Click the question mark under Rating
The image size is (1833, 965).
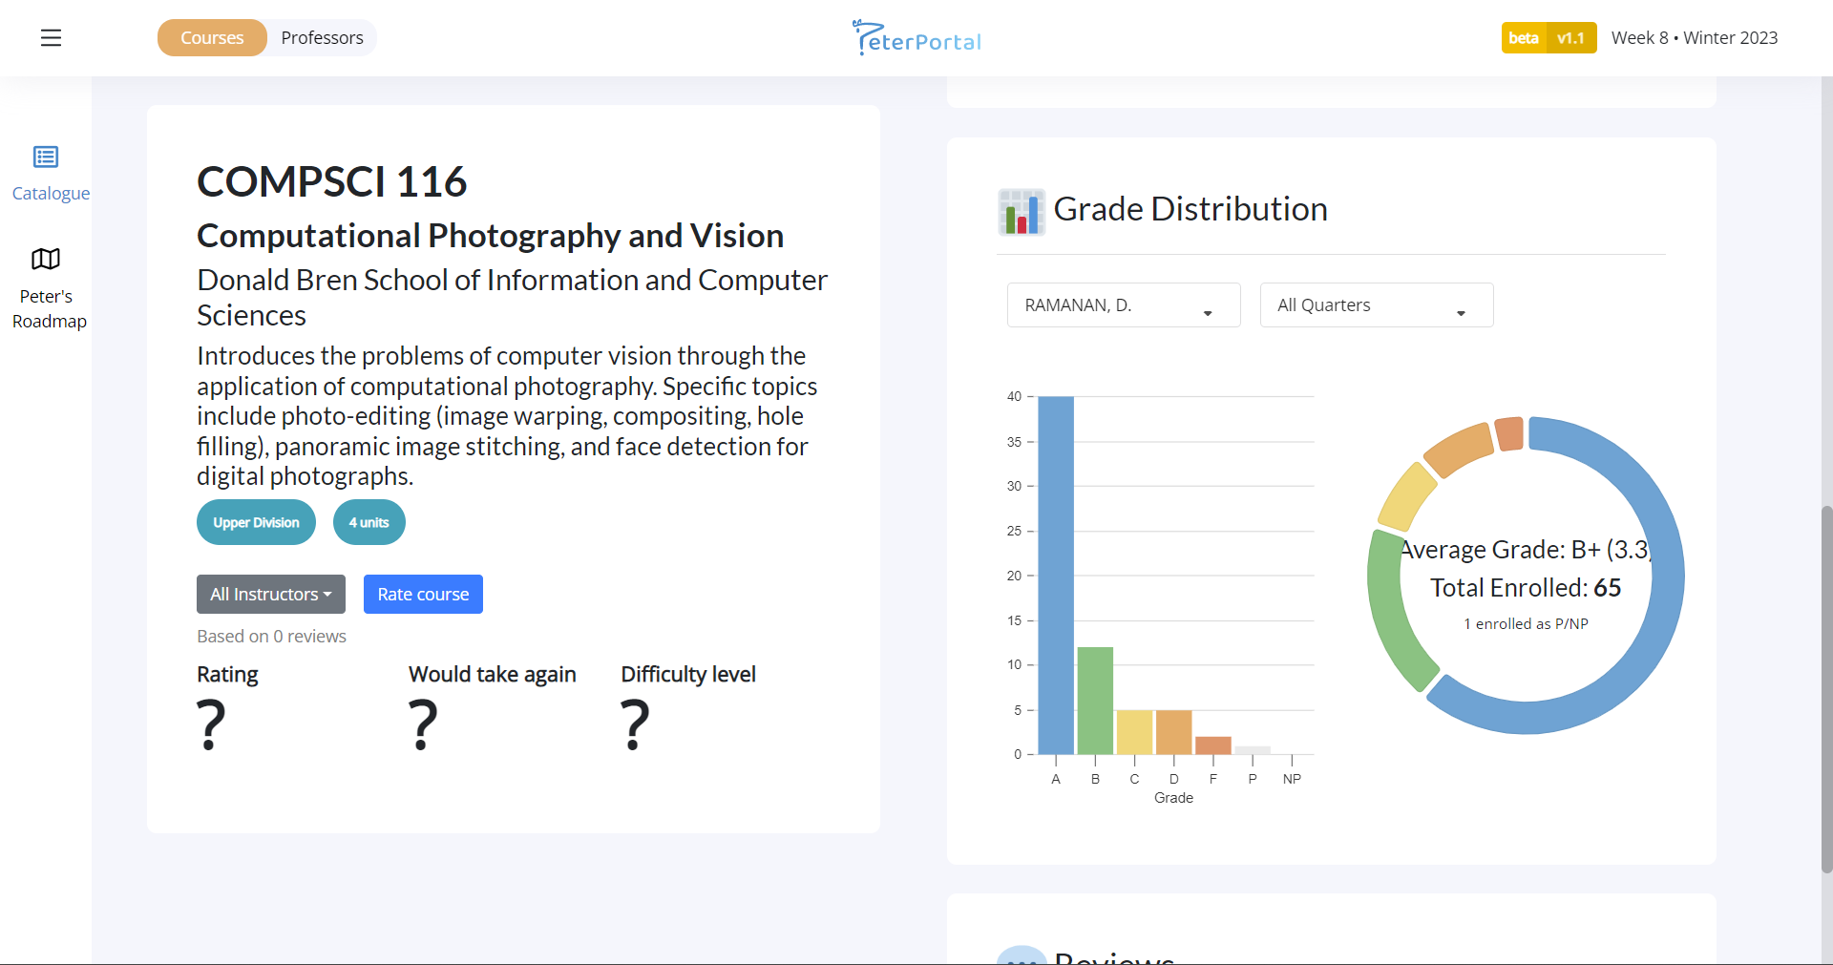(211, 724)
